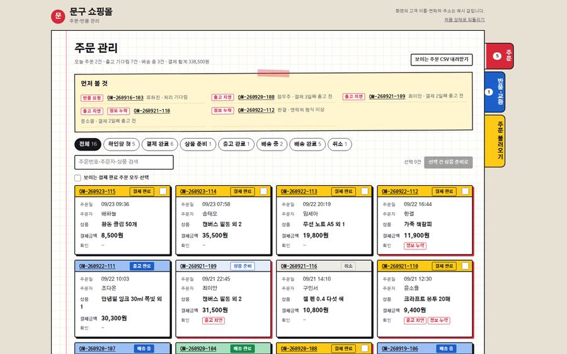Click product name 가죽 책갈피

pos(418,224)
